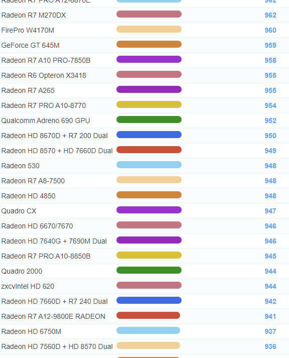The width and height of the screenshot is (289, 358).
Task: Click Radeon R7 M270DX score 962
Action: (270, 15)
